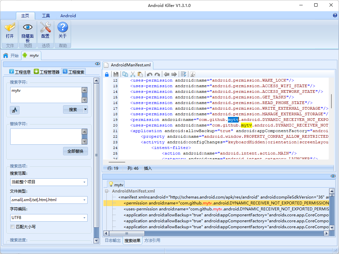Viewport: 339px width, 254px height.
Task: Click the 搜索字符 text input containing mytv
Action: 46,95
